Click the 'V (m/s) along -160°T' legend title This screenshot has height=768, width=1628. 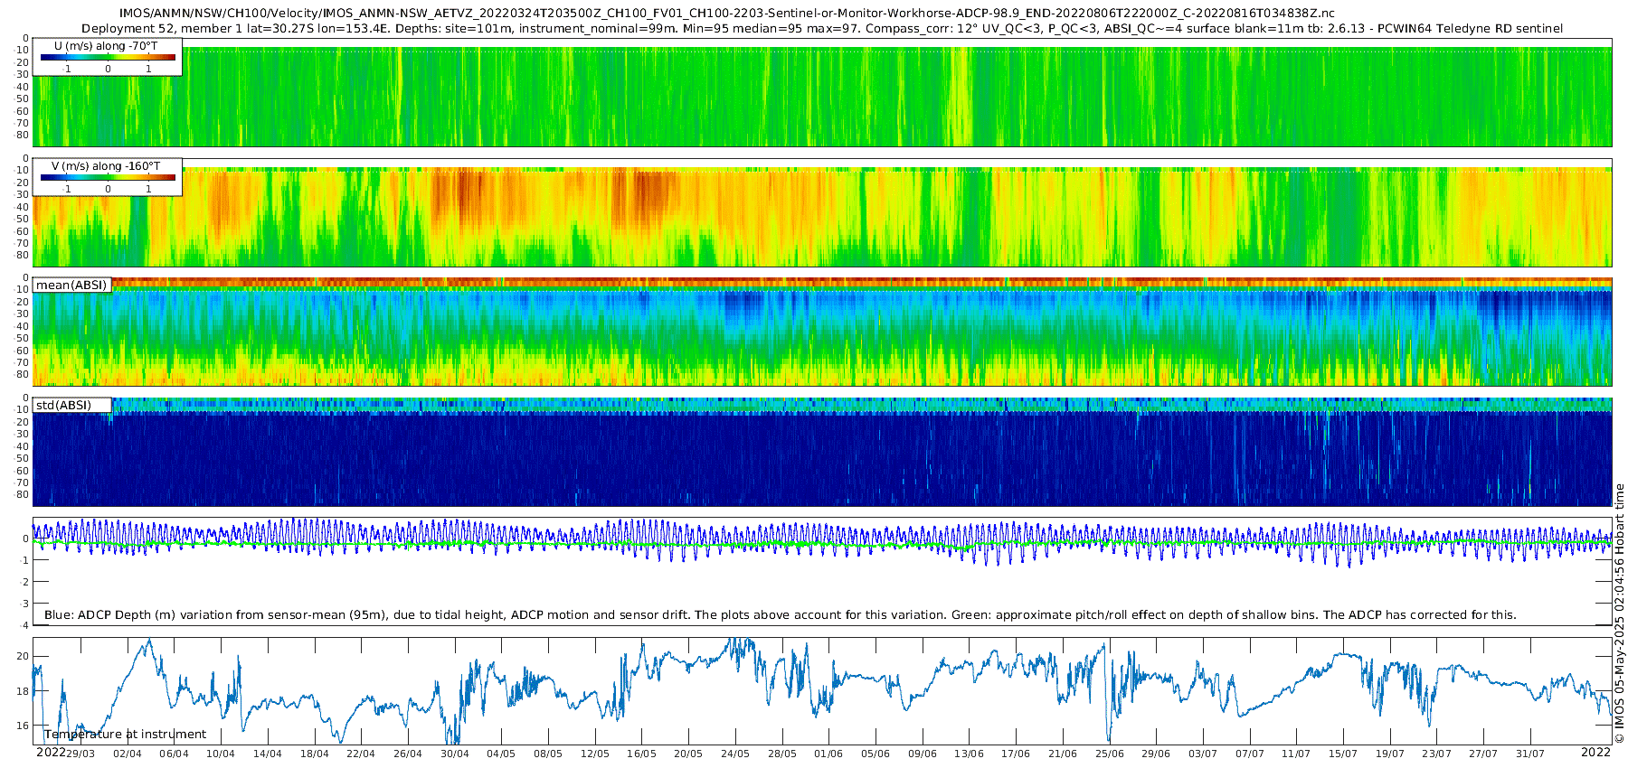[106, 166]
